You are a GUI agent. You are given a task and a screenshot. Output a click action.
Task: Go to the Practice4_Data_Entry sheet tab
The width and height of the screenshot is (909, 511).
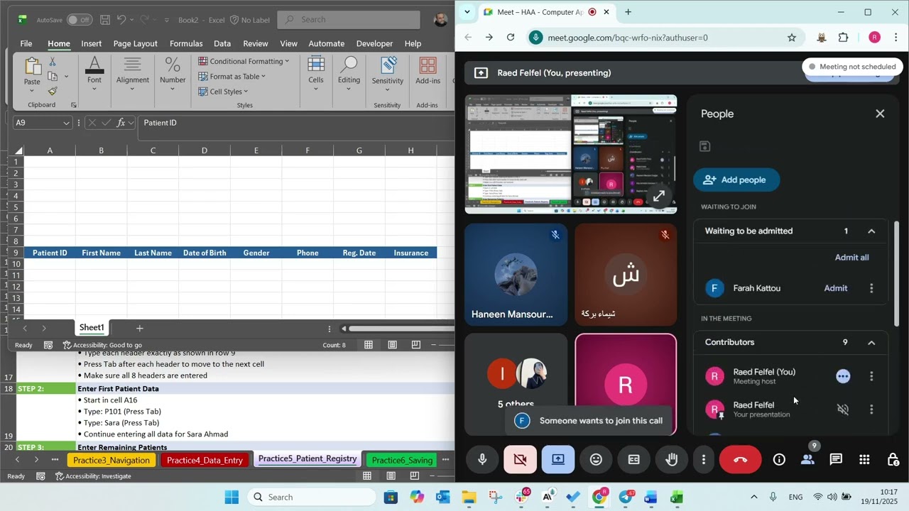point(205,461)
